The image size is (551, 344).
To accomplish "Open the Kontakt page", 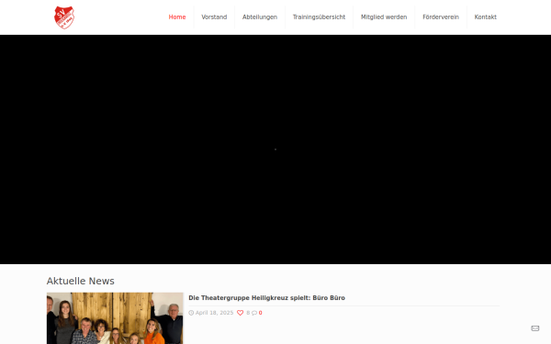I will [485, 17].
